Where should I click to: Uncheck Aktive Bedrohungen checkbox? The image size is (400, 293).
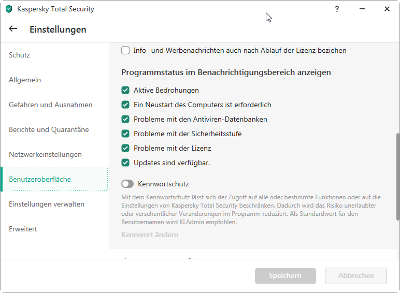[x=125, y=90]
